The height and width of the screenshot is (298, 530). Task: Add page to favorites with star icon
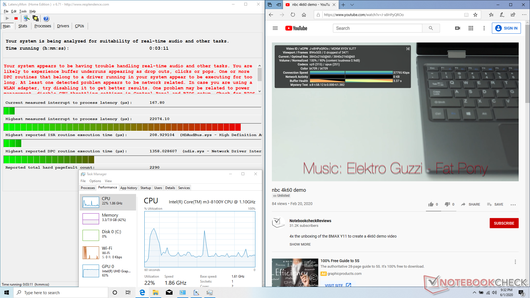475,15
